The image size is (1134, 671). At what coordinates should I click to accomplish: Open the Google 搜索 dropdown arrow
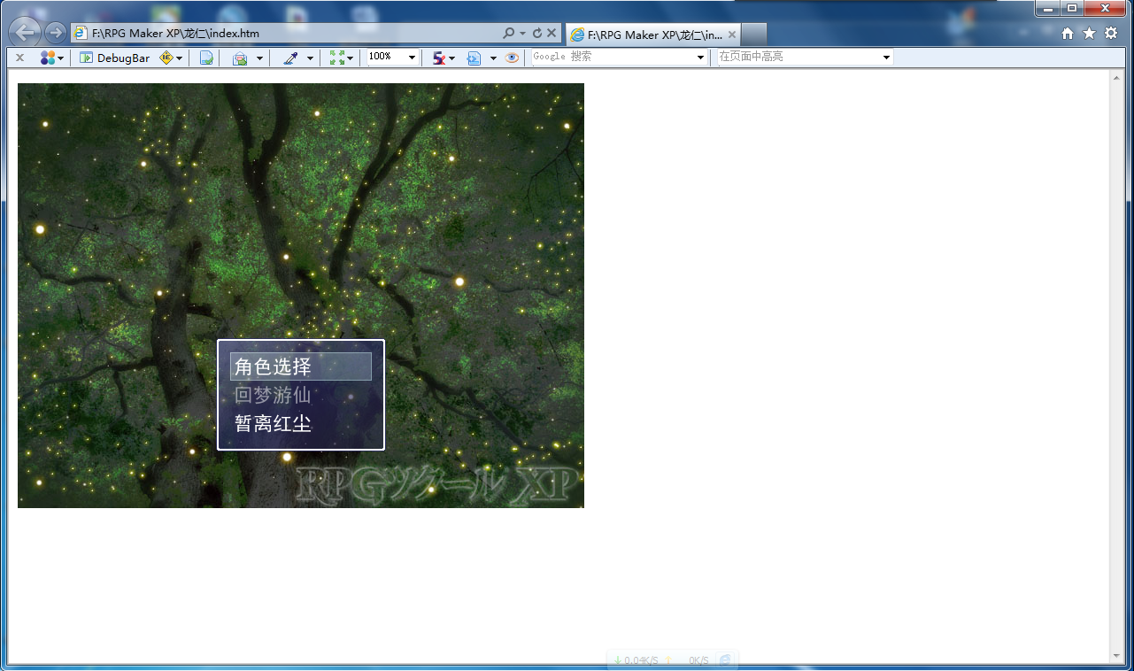point(701,58)
